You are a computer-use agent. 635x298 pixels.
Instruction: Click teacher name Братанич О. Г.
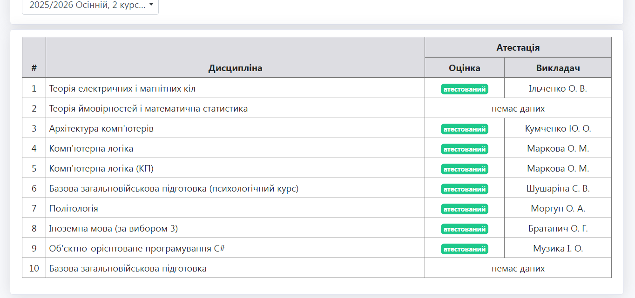coord(558,229)
